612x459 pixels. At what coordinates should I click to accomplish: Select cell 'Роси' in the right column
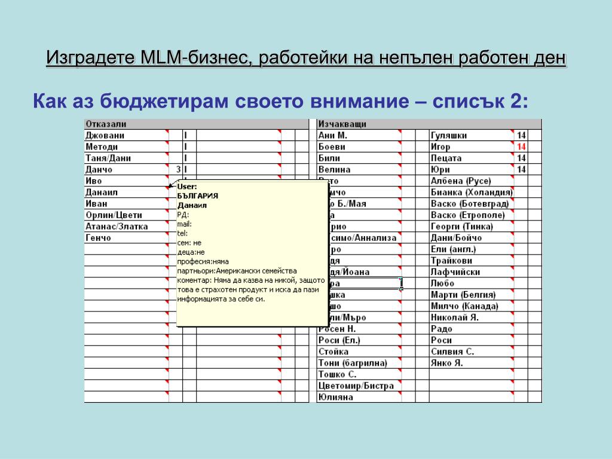[x=472, y=340]
